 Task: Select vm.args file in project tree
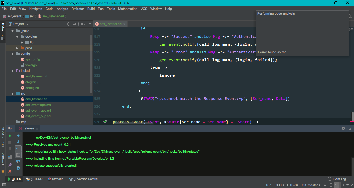click(30, 65)
